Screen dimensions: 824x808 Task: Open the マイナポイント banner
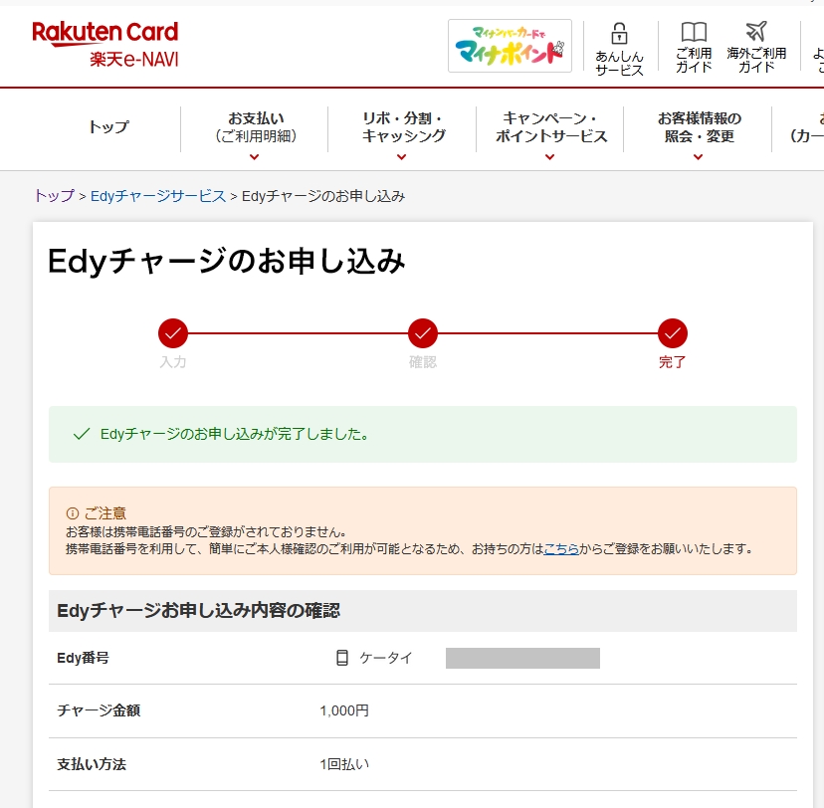[510, 46]
